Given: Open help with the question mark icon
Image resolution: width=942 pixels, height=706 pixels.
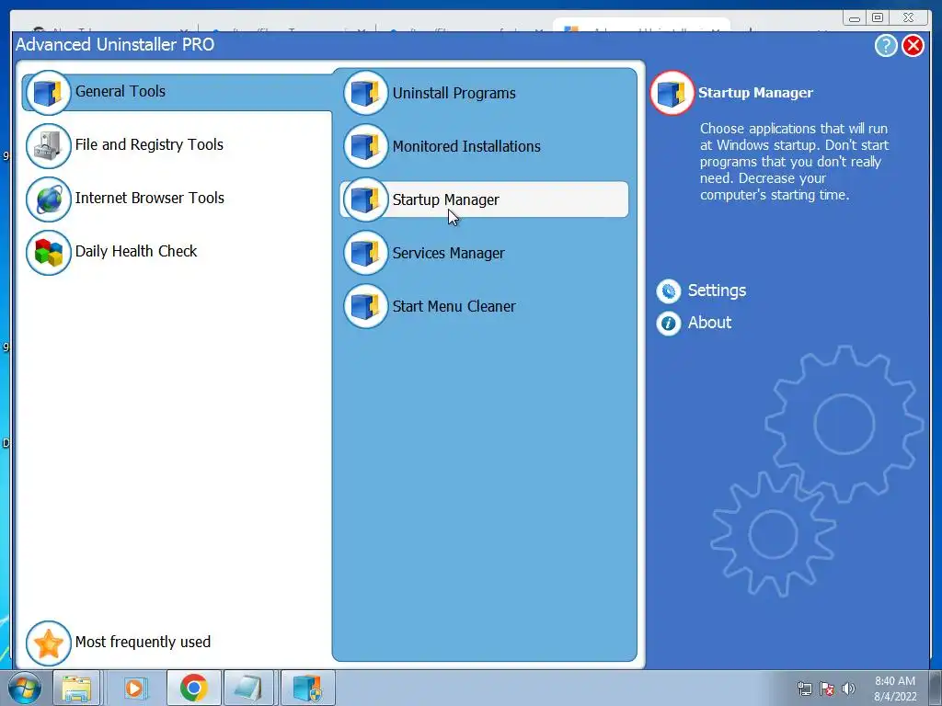Looking at the screenshot, I should pos(886,46).
